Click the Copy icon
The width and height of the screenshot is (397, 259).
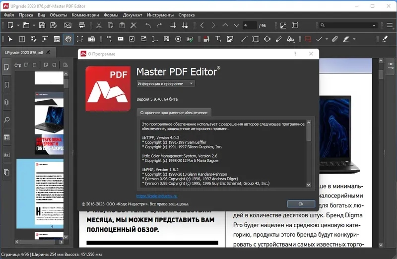110,25
